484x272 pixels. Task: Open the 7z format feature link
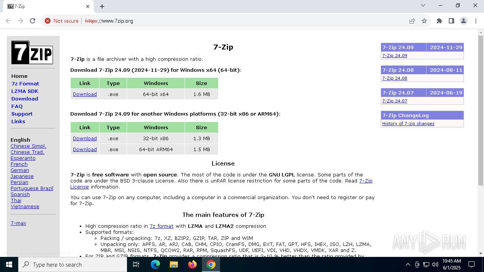click(x=161, y=226)
